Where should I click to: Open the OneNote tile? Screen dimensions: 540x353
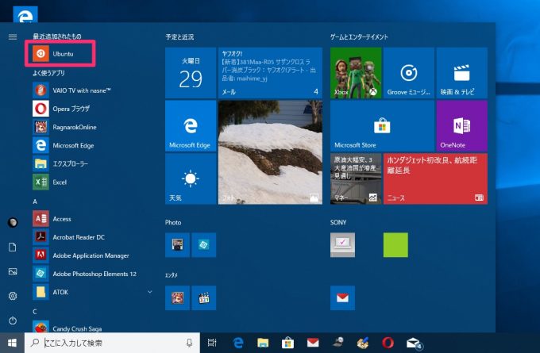462,126
